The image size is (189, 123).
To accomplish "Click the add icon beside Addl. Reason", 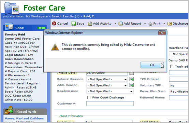I will click(131, 85).
